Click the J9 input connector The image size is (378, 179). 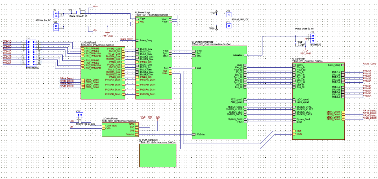coord(56,14)
